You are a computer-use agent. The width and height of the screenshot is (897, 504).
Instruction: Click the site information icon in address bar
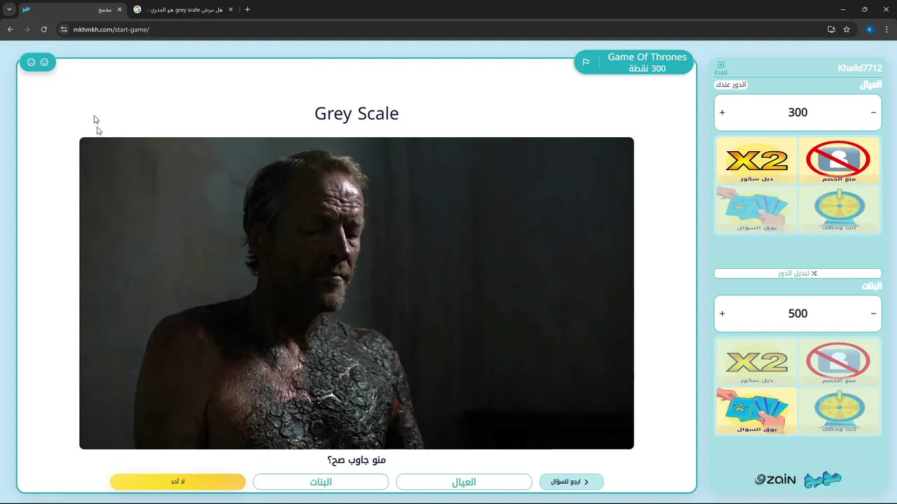pyautogui.click(x=64, y=29)
